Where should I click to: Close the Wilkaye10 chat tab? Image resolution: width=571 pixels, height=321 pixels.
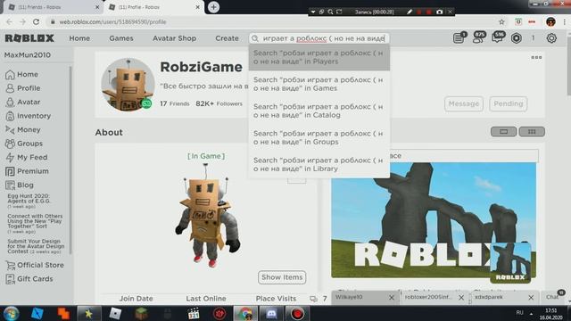pos(391,298)
